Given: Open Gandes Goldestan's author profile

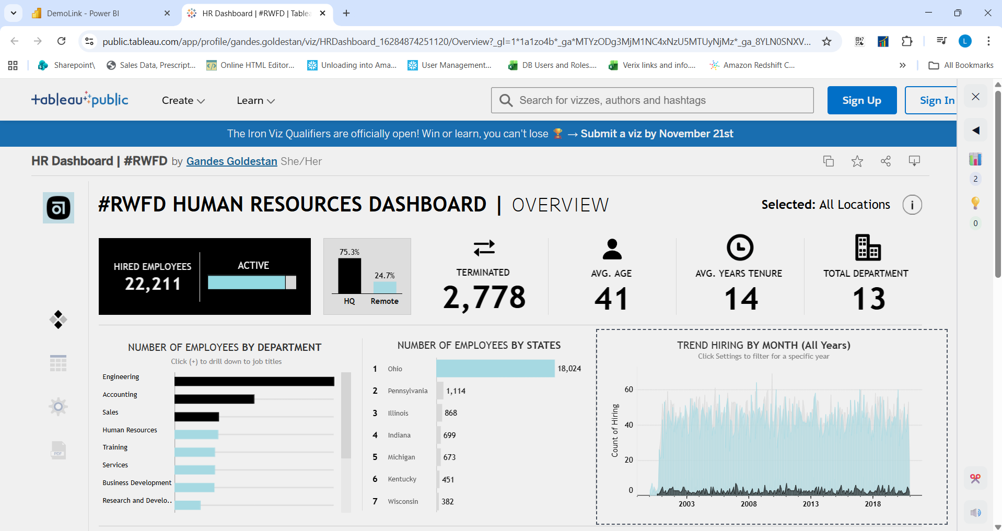Looking at the screenshot, I should pos(231,161).
